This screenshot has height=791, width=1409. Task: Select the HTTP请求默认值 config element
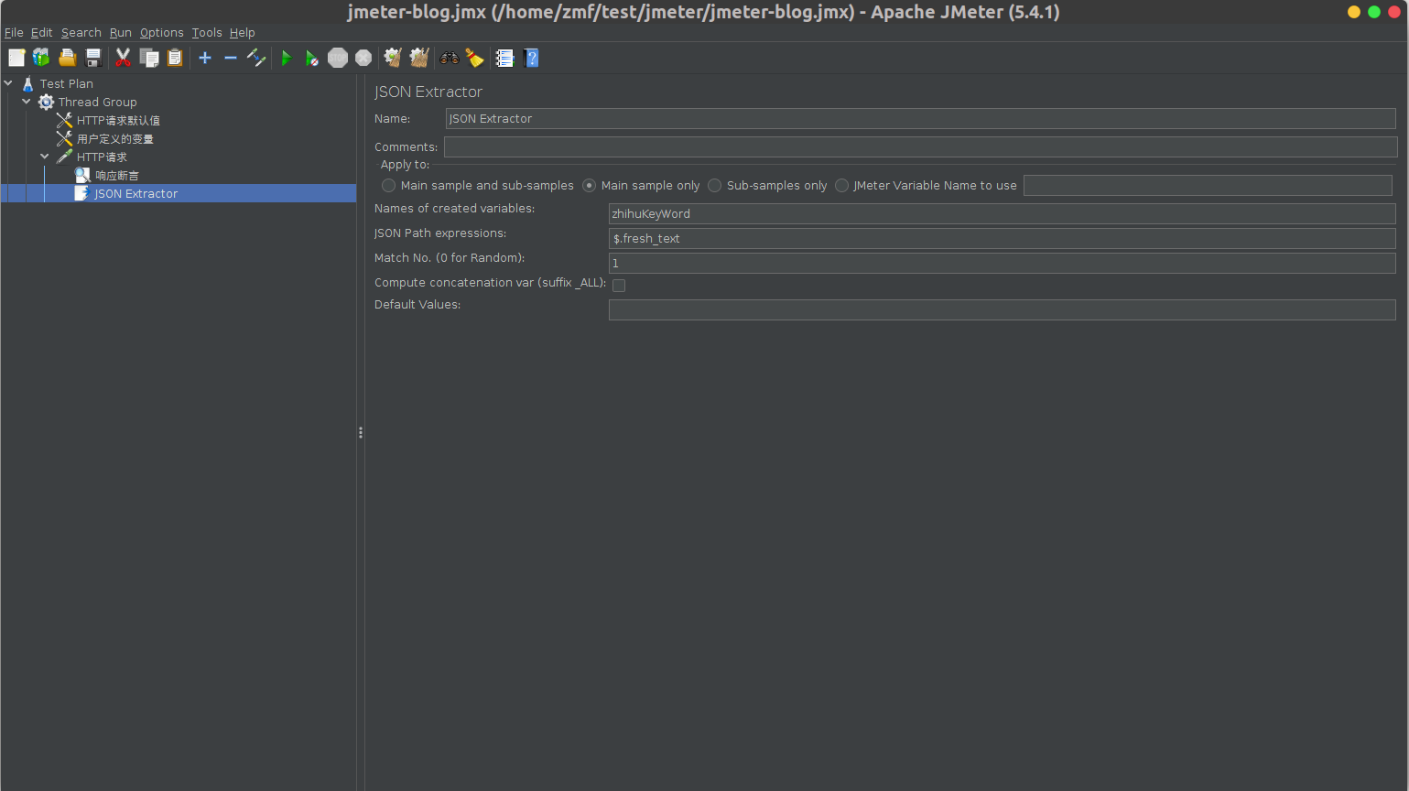point(118,120)
